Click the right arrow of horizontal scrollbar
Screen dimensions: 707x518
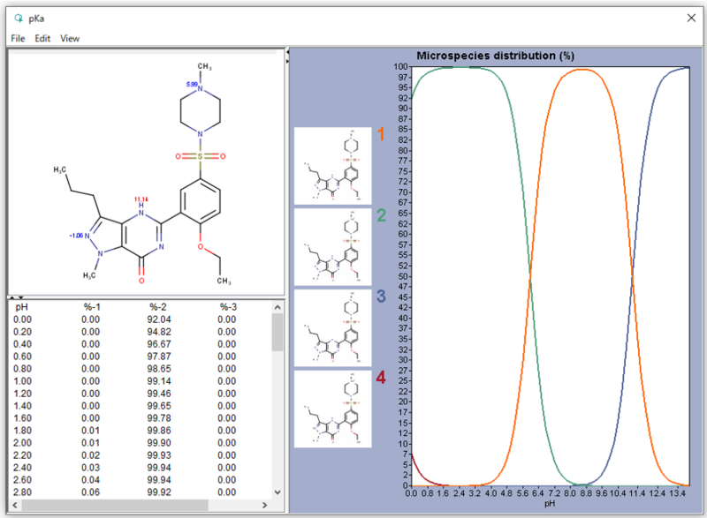click(264, 505)
